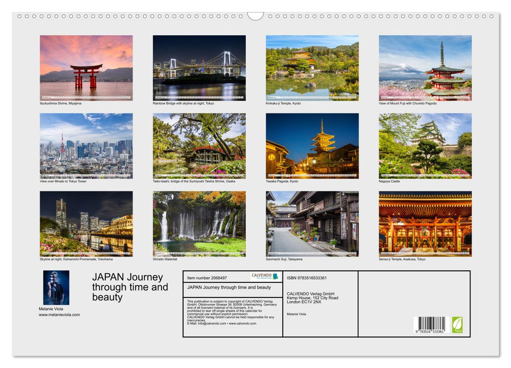Select the Senso-ji Temple, Asakusa photo
511x368 pixels.
click(426, 225)
